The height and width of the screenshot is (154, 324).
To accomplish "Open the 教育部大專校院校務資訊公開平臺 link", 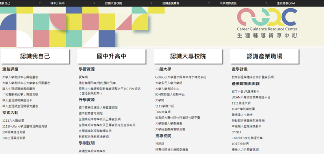I will (x=178, y=118).
